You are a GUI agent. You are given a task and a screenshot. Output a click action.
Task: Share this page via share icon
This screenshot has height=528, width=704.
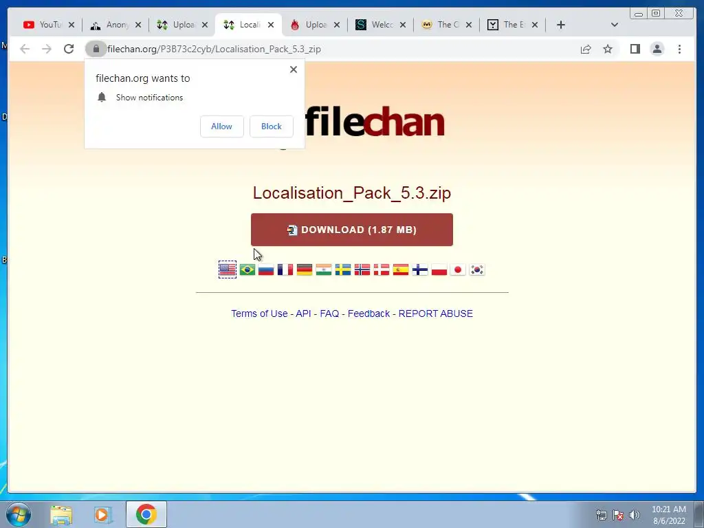coord(586,49)
